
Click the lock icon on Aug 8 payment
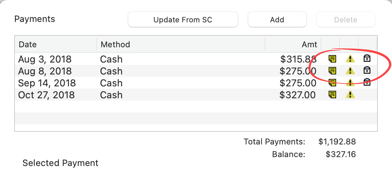pyautogui.click(x=367, y=70)
